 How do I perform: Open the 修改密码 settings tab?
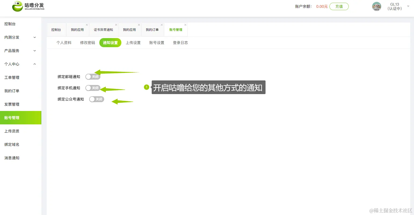point(87,42)
